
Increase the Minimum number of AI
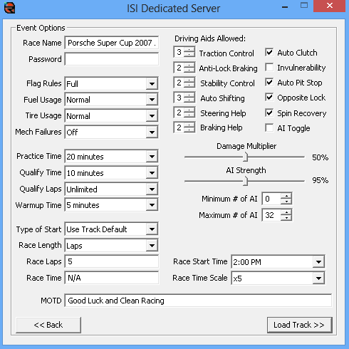click(286, 196)
